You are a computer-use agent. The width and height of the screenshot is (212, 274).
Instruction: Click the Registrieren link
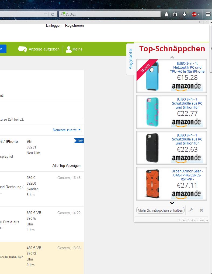(x=74, y=26)
